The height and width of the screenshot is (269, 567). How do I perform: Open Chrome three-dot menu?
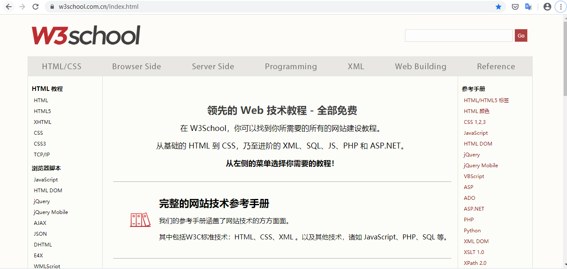(x=560, y=7)
